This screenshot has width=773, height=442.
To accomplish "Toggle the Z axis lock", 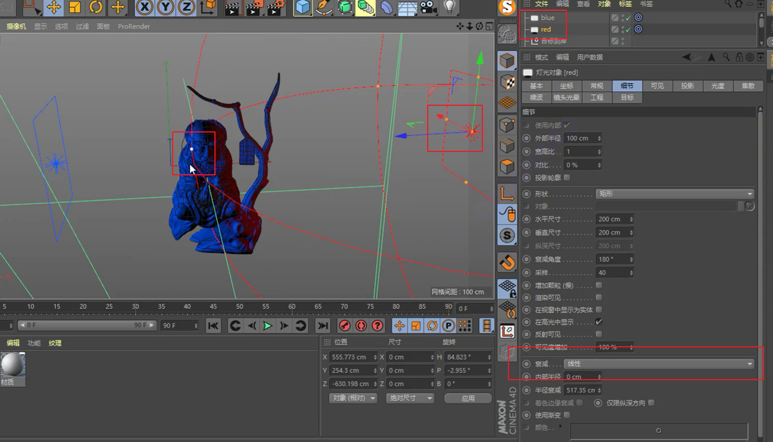I will pyautogui.click(x=186, y=7).
